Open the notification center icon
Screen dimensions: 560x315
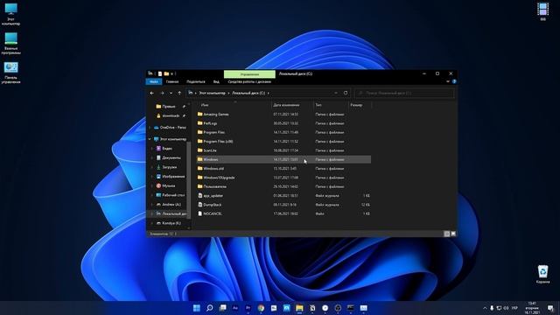[550, 308]
